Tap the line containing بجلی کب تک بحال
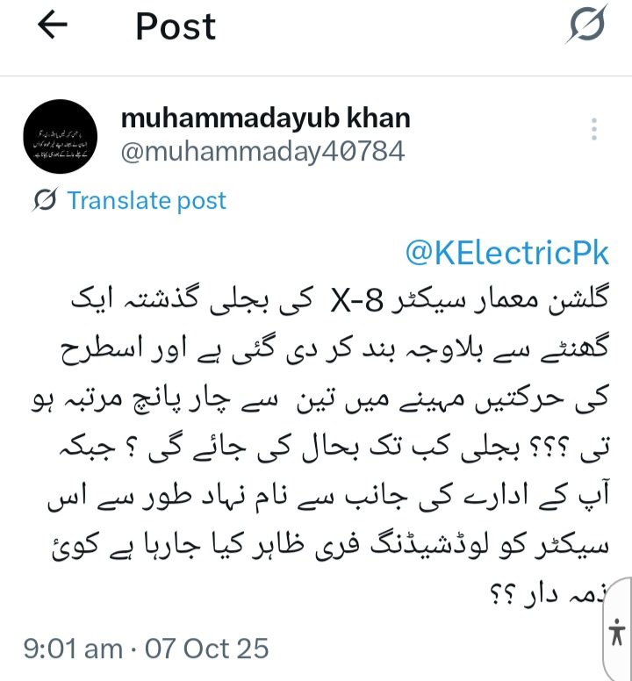The width and height of the screenshot is (632, 681). click(x=334, y=448)
